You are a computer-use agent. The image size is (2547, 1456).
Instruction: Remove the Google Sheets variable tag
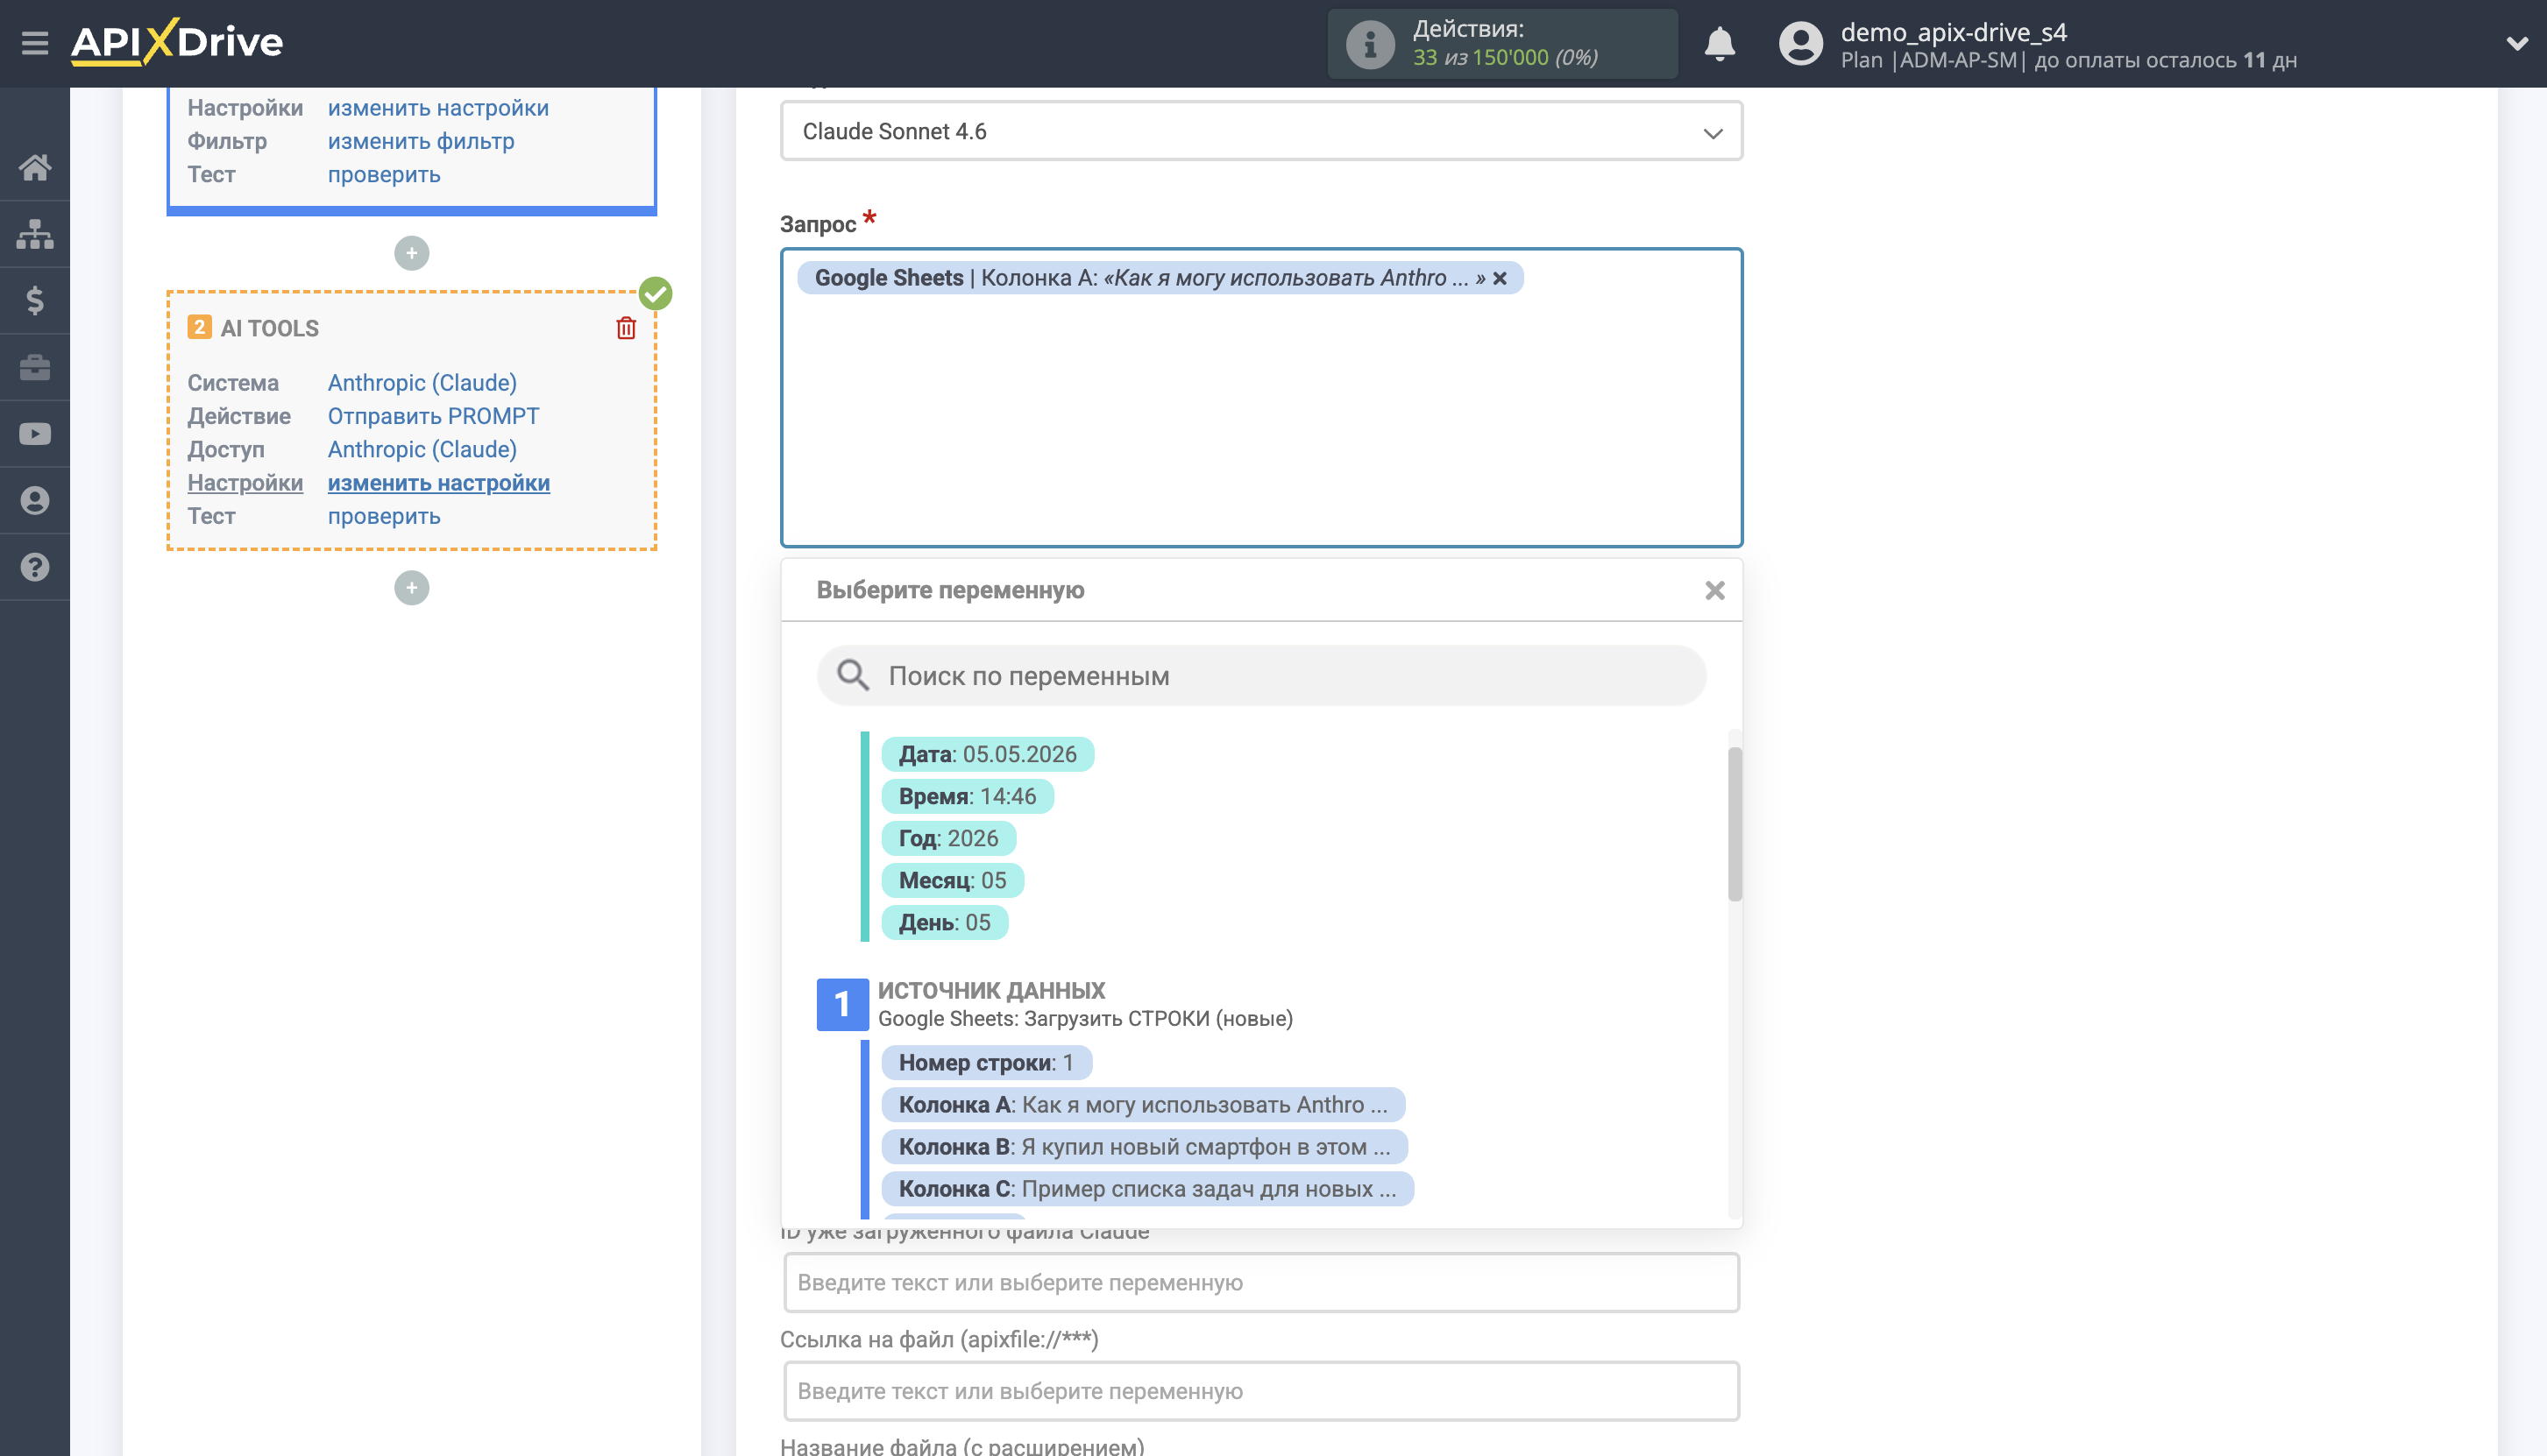1500,278
